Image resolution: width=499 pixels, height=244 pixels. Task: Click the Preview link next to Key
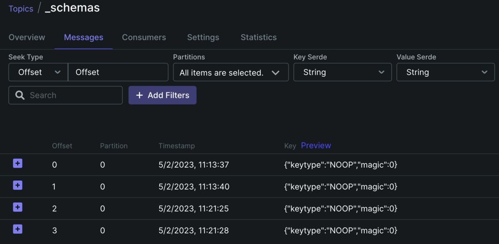tap(316, 145)
